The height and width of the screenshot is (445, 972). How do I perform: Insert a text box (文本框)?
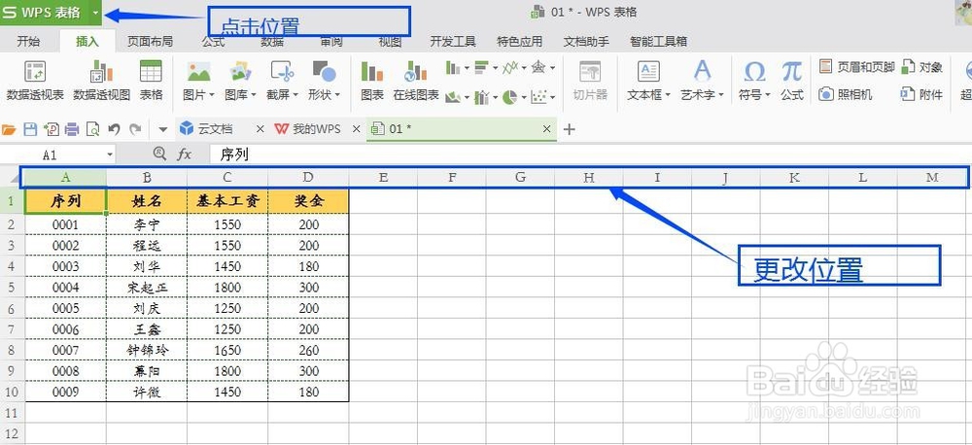click(x=648, y=81)
